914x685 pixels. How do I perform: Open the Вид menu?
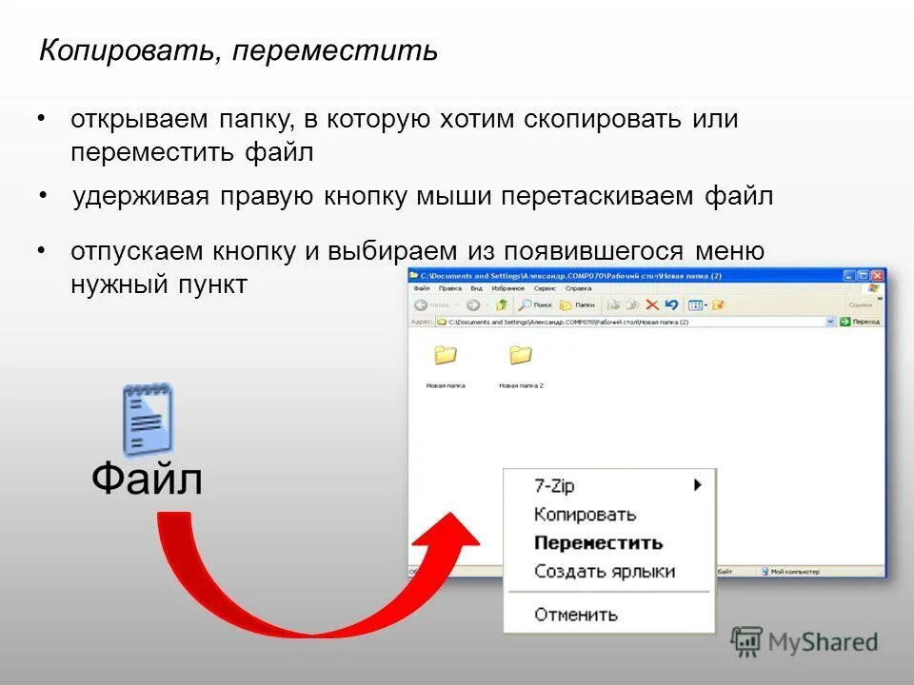pyautogui.click(x=476, y=288)
